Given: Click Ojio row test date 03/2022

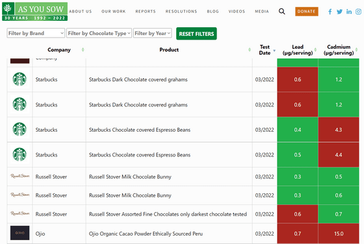Looking at the screenshot, I should tap(265, 234).
